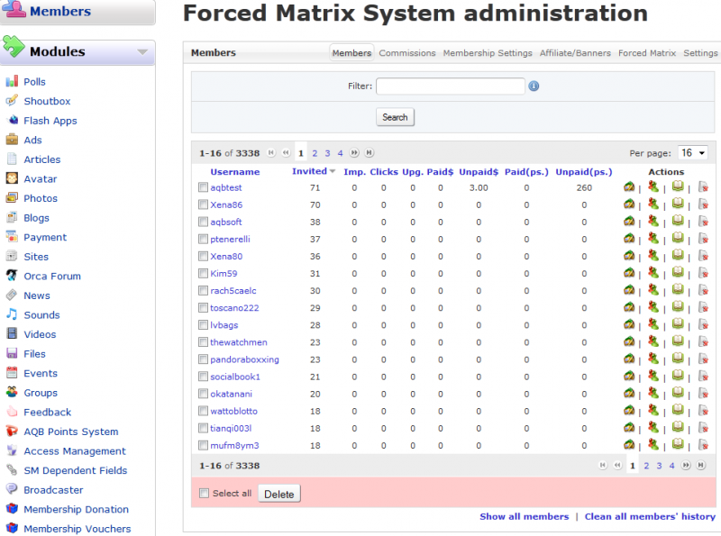This screenshot has width=721, height=536.
Task: Enable the Select all checkbox
Action: (x=204, y=494)
